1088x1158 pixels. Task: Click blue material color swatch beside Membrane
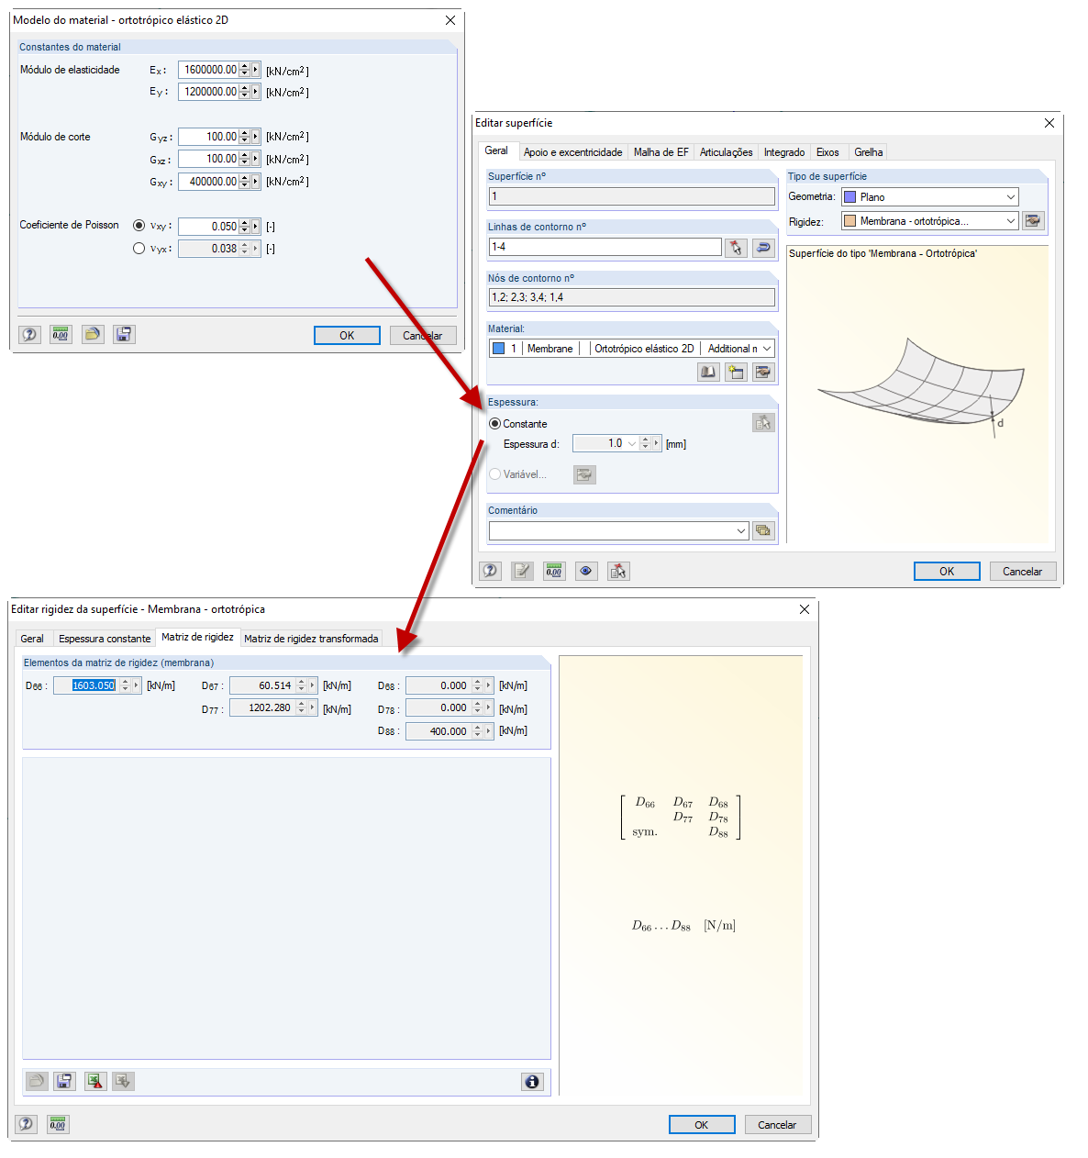tap(499, 349)
